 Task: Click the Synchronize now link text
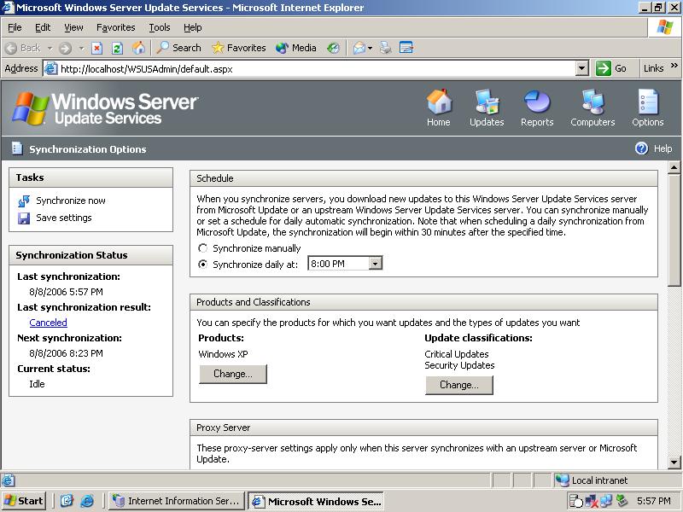point(71,201)
